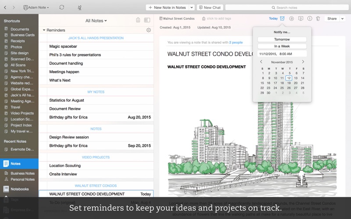Click the reminder alarm clock icon
The height and width of the screenshot is (219, 351).
(x=282, y=18)
